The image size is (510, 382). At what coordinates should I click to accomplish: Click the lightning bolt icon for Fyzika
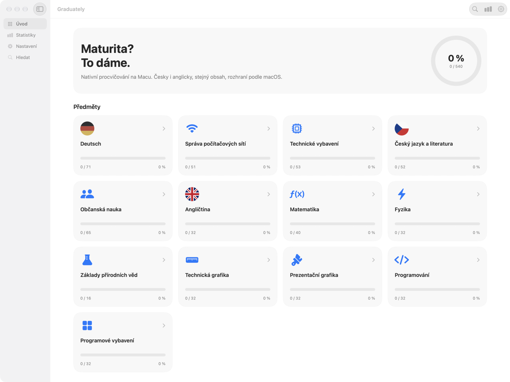[402, 194]
